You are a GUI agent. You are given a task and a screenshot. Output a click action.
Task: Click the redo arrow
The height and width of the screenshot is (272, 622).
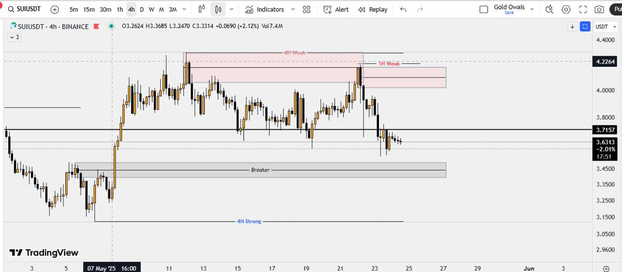pos(420,9)
